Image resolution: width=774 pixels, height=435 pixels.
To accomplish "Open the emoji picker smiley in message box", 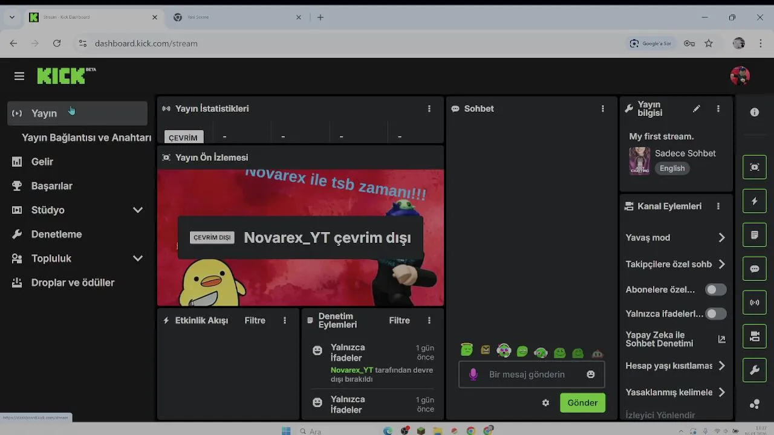I will (x=591, y=375).
